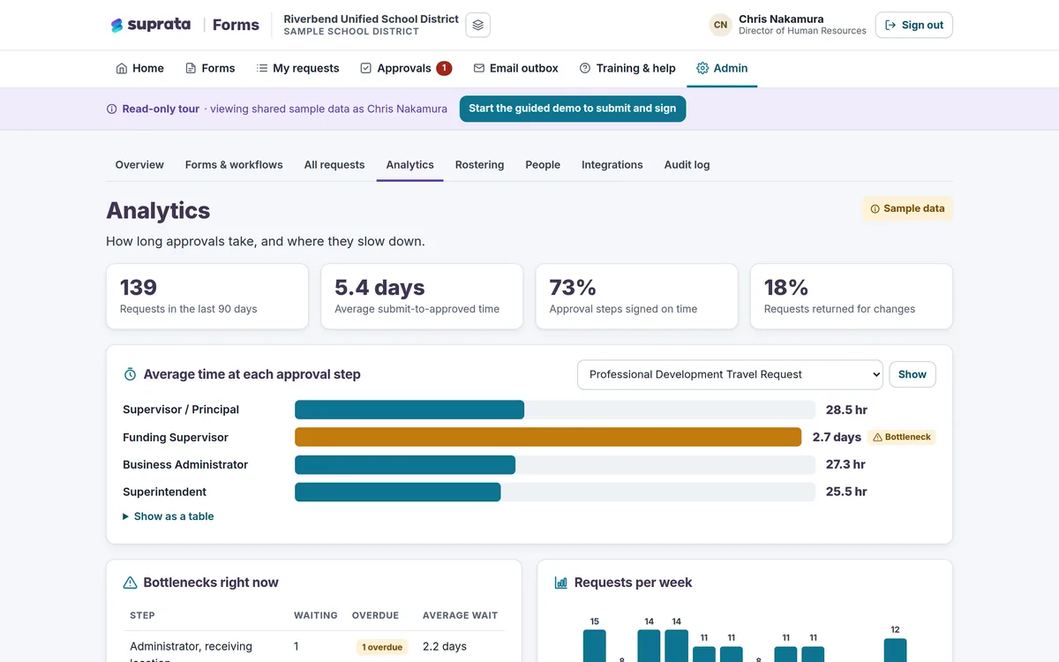Viewport: 1059px width, 662px height.
Task: Click the Forms document icon
Action: 191,68
